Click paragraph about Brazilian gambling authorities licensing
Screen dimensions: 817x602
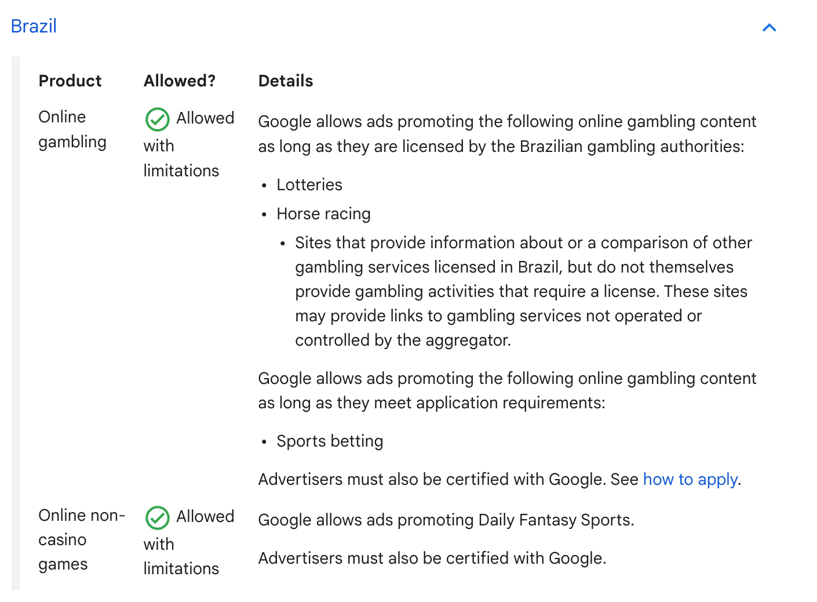[x=507, y=134]
